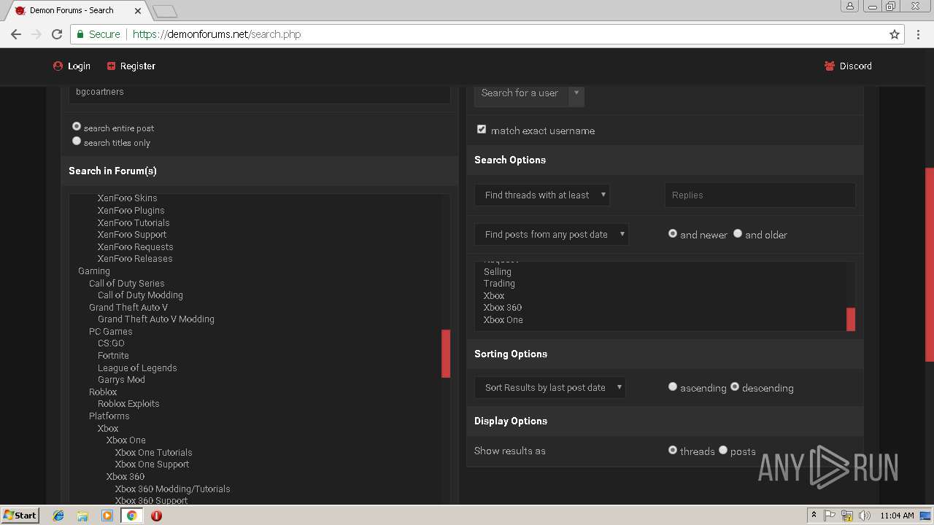This screenshot has height=525, width=934.
Task: Select CS:GO forum entry
Action: point(111,343)
